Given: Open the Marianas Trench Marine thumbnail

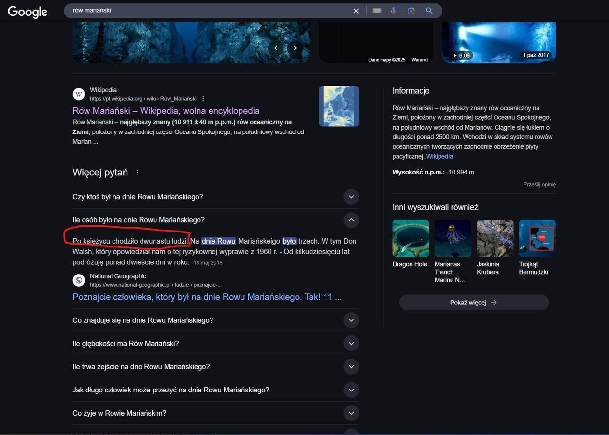Looking at the screenshot, I should [453, 238].
